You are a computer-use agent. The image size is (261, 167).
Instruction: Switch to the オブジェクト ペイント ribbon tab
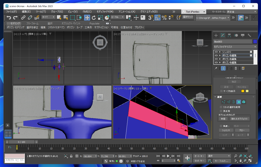71,23
